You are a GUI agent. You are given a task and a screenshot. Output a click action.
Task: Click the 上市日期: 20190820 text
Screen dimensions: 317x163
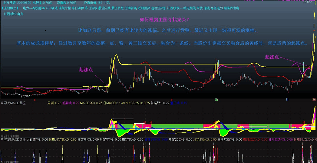pyautogui.click(x=17, y=3)
